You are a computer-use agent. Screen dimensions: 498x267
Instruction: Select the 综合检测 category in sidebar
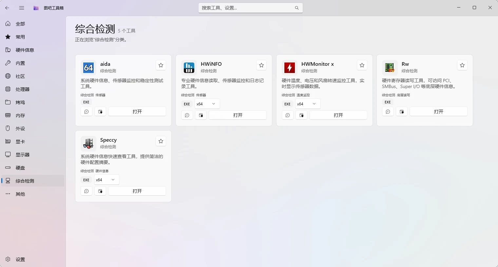coord(33,181)
